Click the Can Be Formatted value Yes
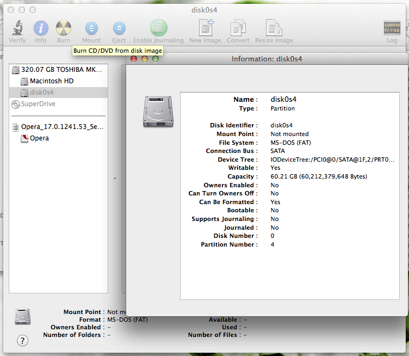 (275, 202)
